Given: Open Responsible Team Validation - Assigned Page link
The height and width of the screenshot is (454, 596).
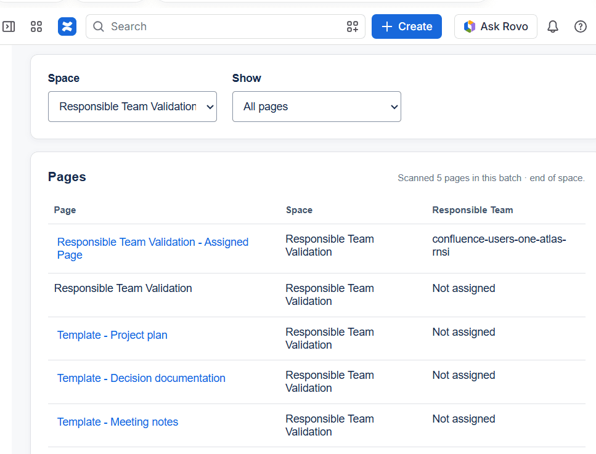Looking at the screenshot, I should pyautogui.click(x=153, y=248).
